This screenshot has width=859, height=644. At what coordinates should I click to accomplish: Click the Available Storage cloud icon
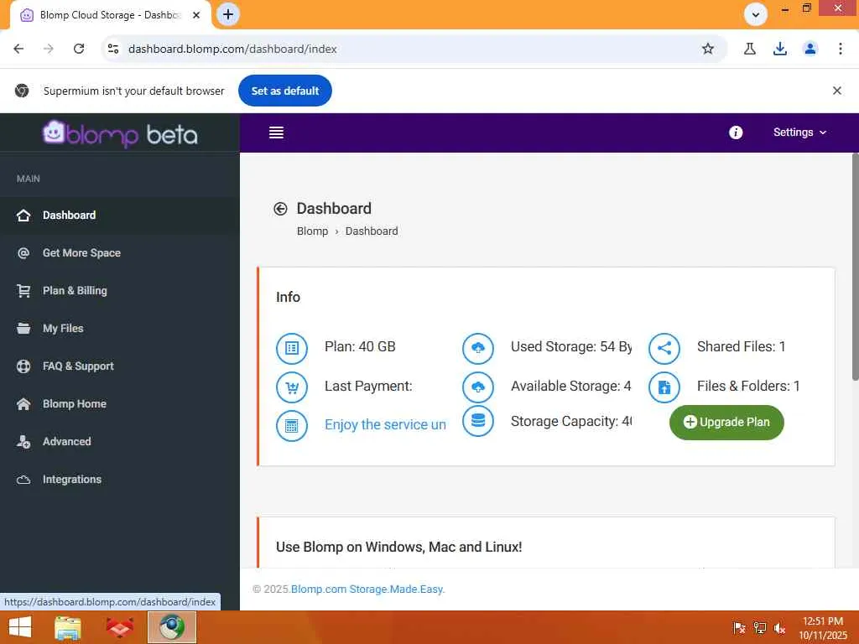pyautogui.click(x=477, y=387)
